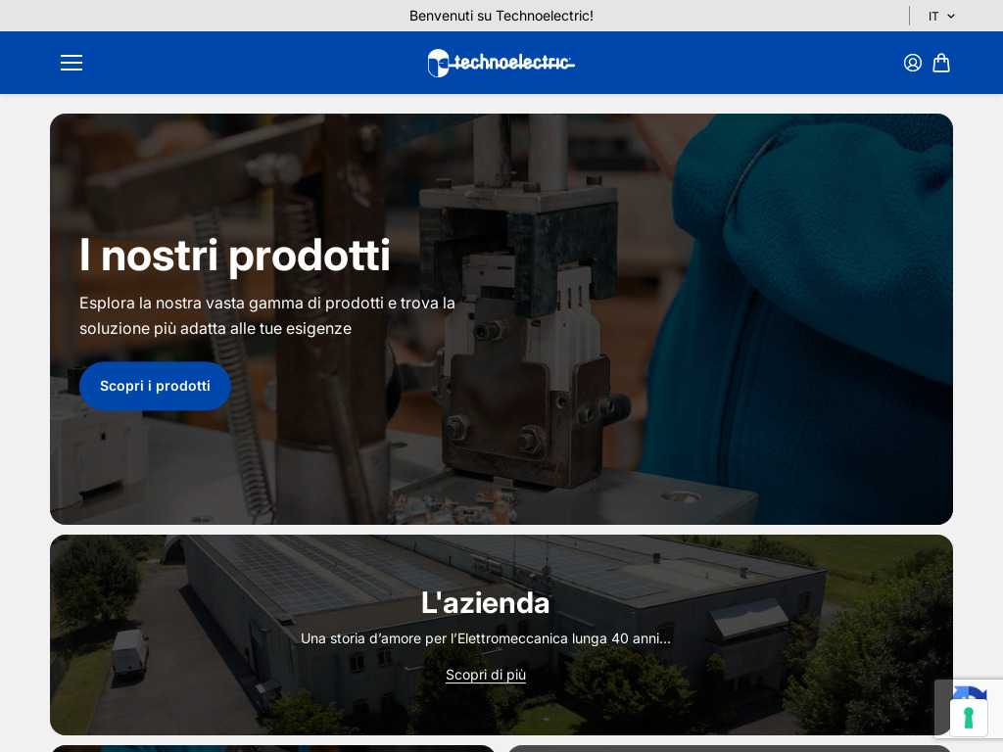
Task: Click the Esplora la nostra vasta gamma text
Action: 266,315
